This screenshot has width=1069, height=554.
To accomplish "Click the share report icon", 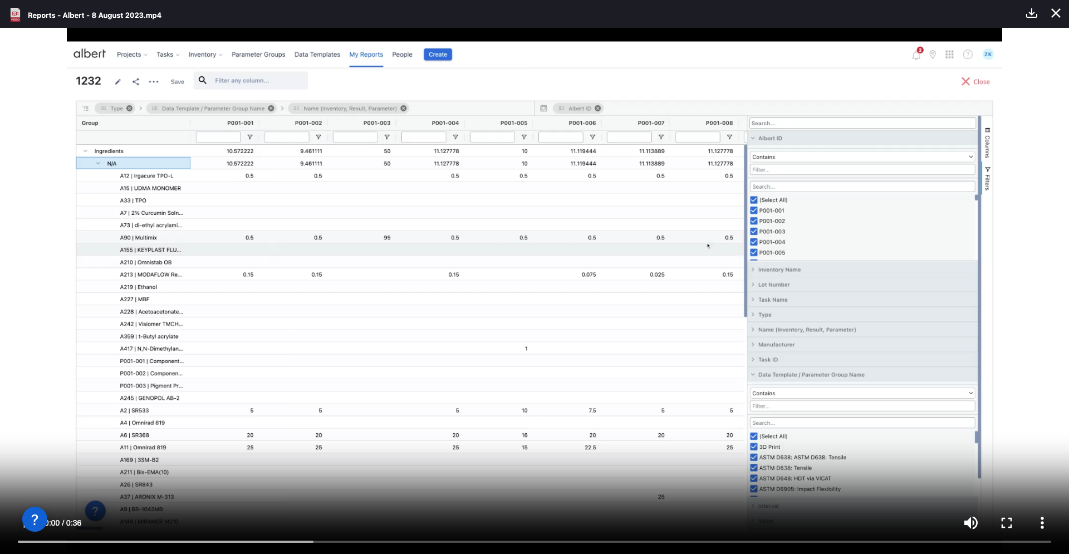I will pos(136,82).
